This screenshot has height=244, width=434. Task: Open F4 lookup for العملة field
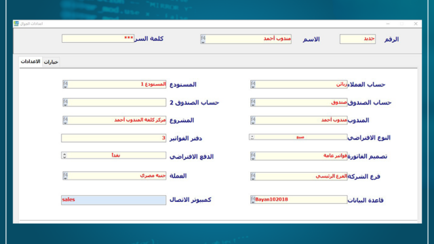pos(65,176)
